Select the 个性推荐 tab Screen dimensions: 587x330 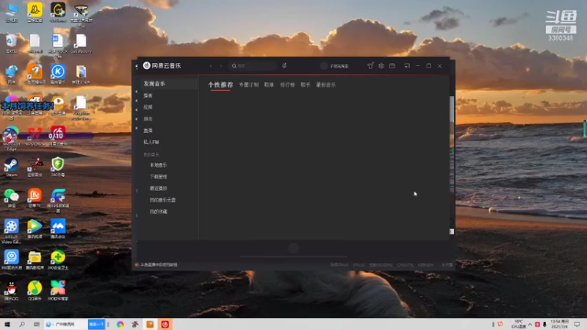click(x=220, y=85)
